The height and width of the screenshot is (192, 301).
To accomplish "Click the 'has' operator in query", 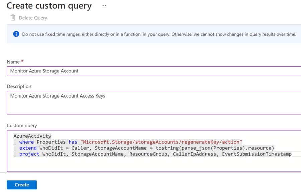I will [x=73, y=142].
